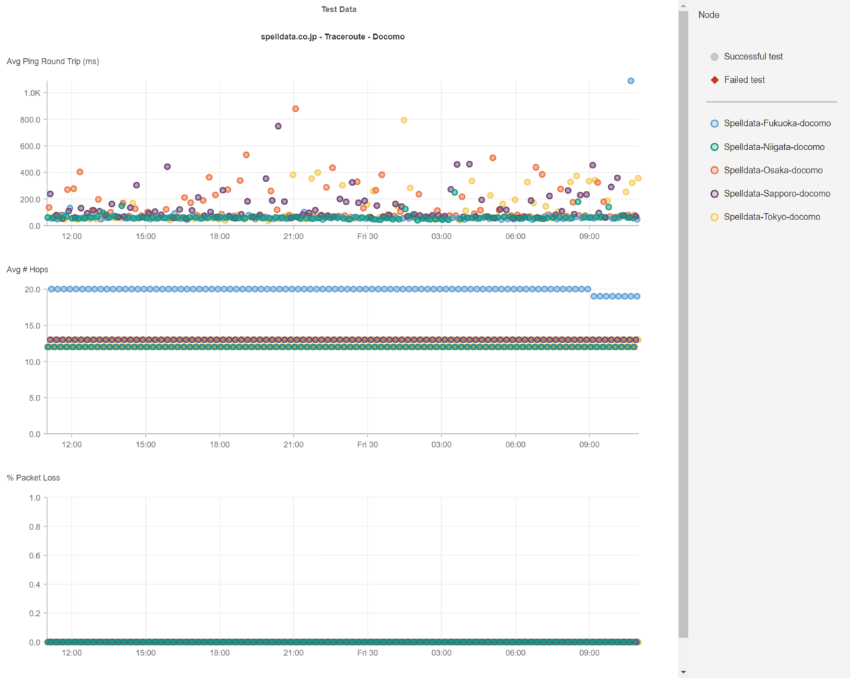
Task: Click the vertical scrollbar thumb
Action: coord(683,324)
